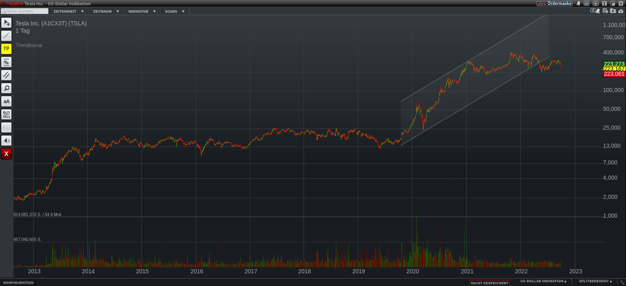Open the KONFIGURATION menu

(18, 283)
